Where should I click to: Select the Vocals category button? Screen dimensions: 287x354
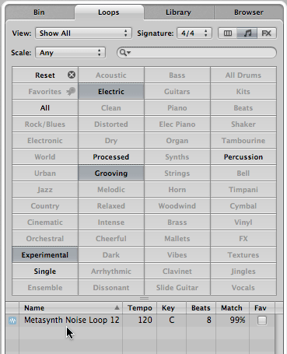[243, 287]
